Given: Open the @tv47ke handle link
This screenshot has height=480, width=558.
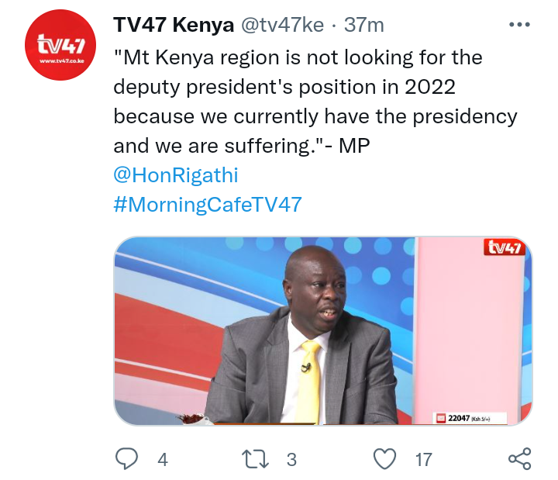Looking at the screenshot, I should click(x=283, y=25).
